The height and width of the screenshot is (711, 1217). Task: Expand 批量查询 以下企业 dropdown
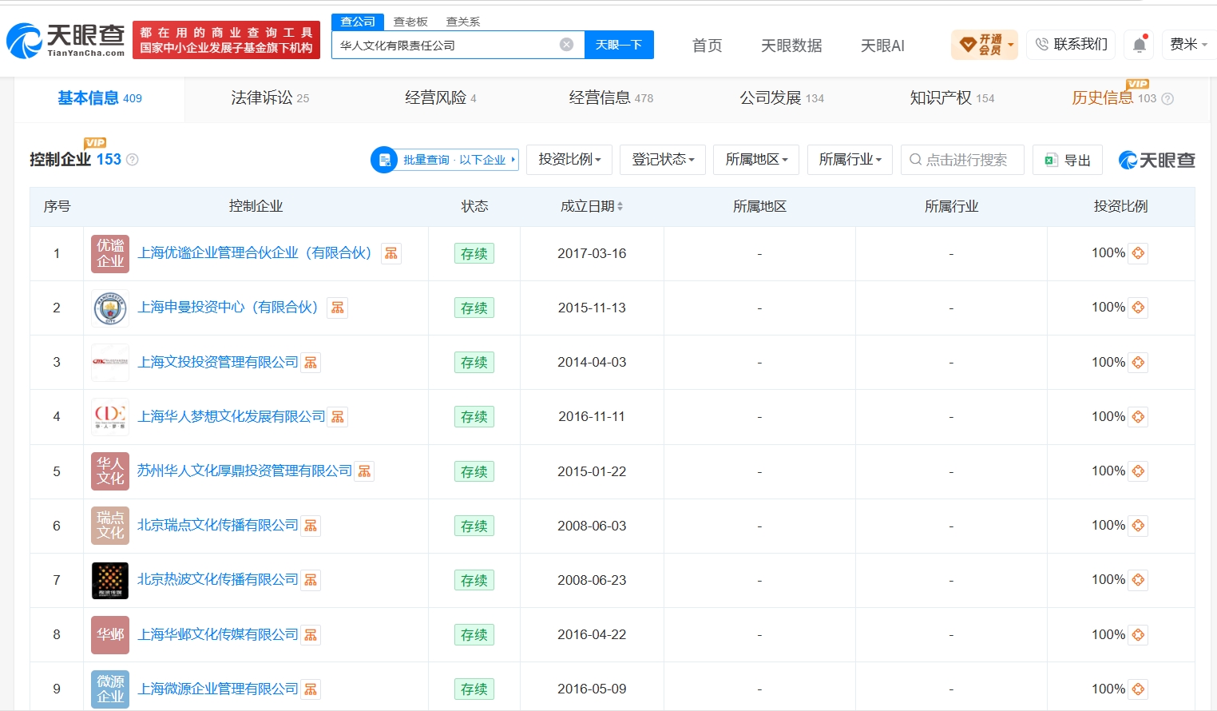[x=445, y=160]
